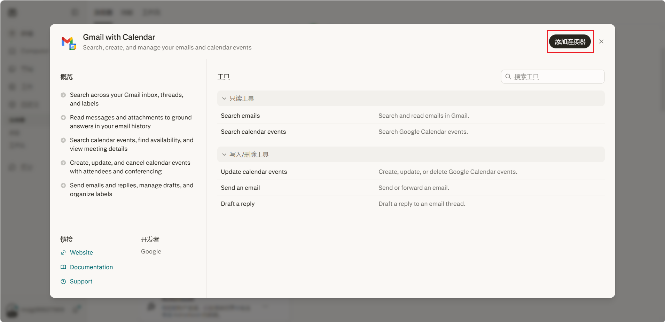Click the Google developer name
Viewport: 665px width, 322px height.
pos(151,251)
